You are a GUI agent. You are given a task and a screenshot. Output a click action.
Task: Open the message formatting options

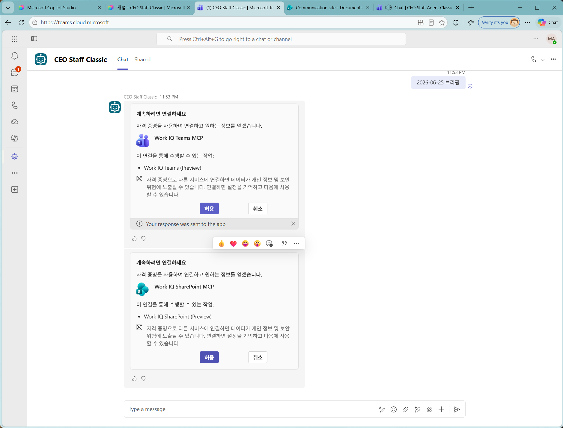[x=381, y=409]
